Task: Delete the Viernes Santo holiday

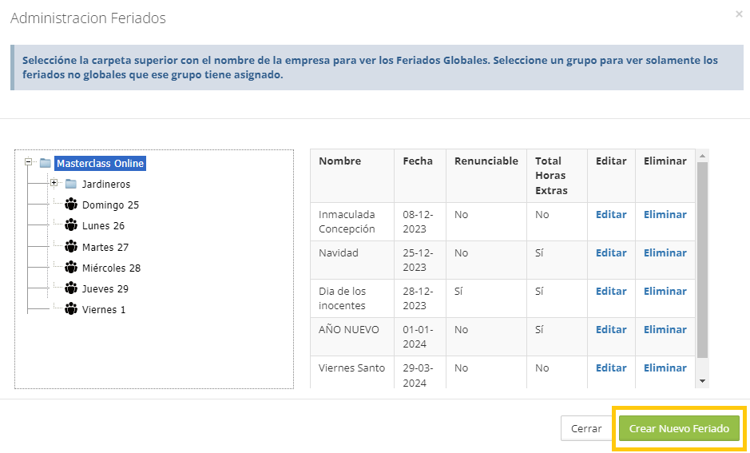Action: (x=665, y=368)
